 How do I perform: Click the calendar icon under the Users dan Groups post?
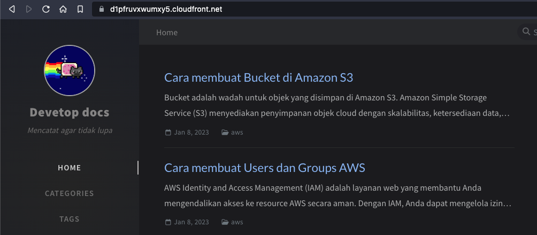click(168, 222)
